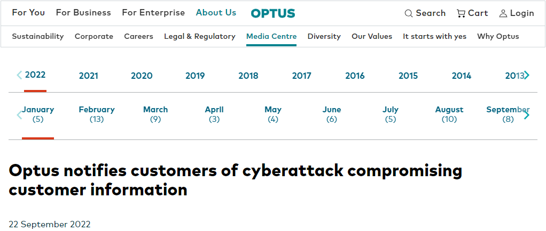Open the For Business menu
The width and height of the screenshot is (546, 231).
pyautogui.click(x=83, y=13)
